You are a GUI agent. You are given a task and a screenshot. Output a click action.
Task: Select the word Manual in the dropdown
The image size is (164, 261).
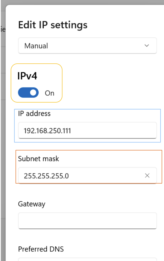(x=36, y=46)
